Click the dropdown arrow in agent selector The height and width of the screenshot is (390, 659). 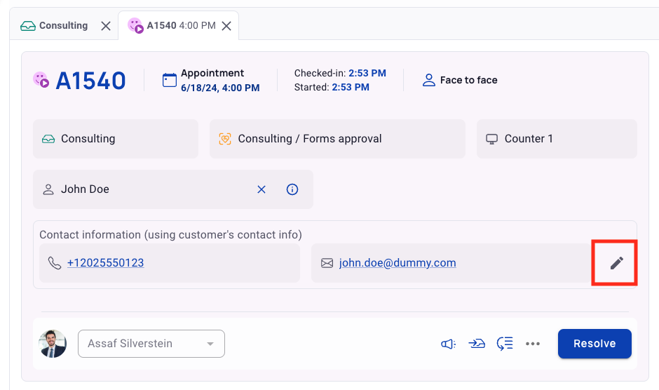point(210,344)
